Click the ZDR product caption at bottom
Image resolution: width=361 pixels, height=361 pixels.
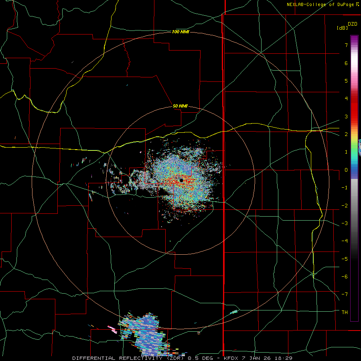183,358
